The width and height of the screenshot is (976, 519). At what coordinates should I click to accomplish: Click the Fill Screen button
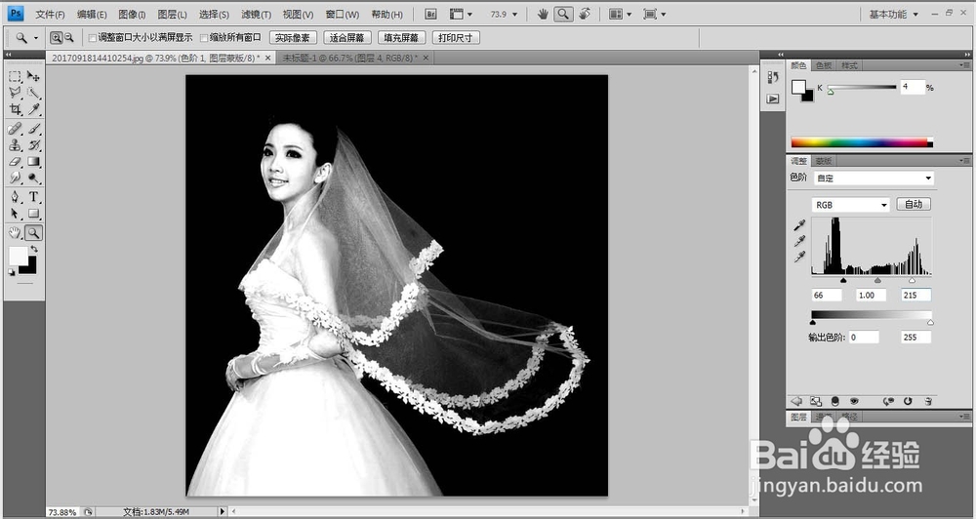401,38
